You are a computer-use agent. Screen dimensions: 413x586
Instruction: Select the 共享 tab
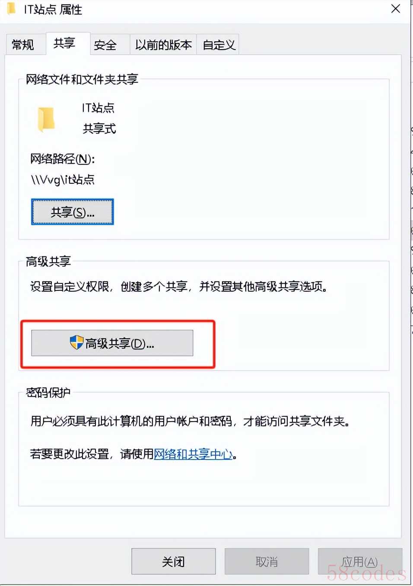pyautogui.click(x=65, y=43)
